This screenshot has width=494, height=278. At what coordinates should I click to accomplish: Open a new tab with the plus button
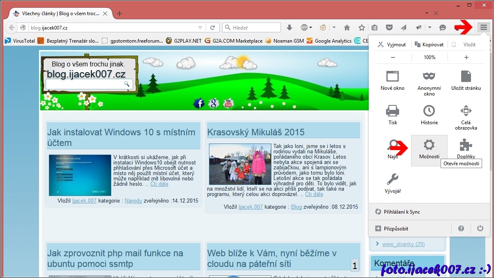point(119,14)
